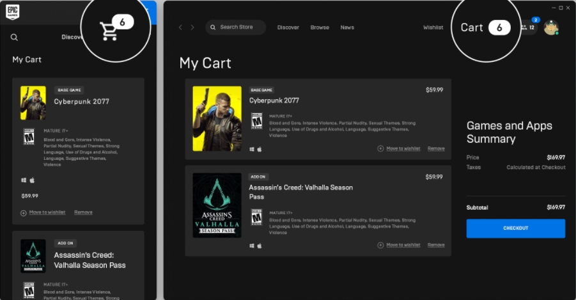This screenshot has height=300, width=576.
Task: Switch to the Browse tab
Action: [x=320, y=28]
